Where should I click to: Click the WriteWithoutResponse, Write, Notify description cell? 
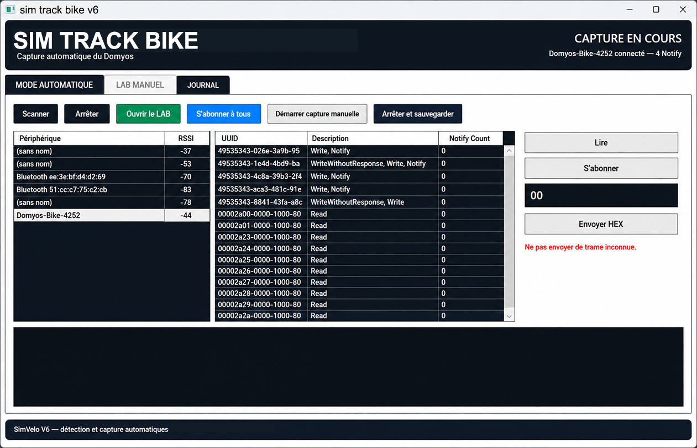[373, 164]
